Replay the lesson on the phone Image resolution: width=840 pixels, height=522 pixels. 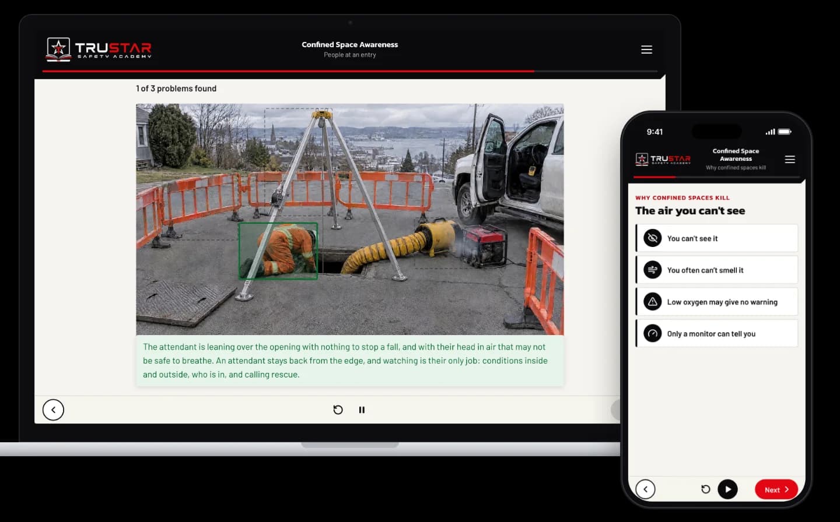pos(705,489)
